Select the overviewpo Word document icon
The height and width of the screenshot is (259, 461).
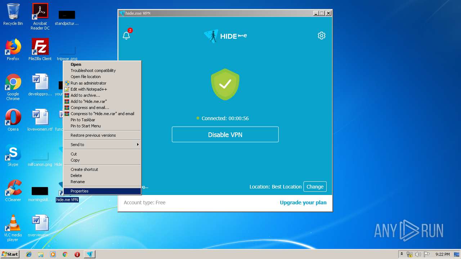click(x=40, y=226)
